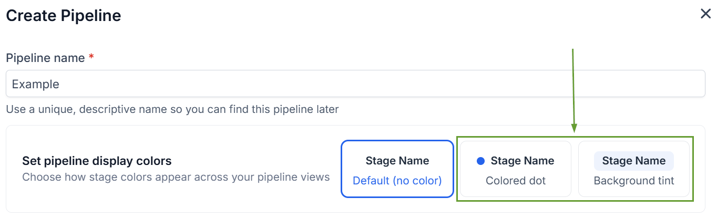Image resolution: width=717 pixels, height=218 pixels.
Task: Click the "Pipeline name" field label
Action: click(x=45, y=58)
